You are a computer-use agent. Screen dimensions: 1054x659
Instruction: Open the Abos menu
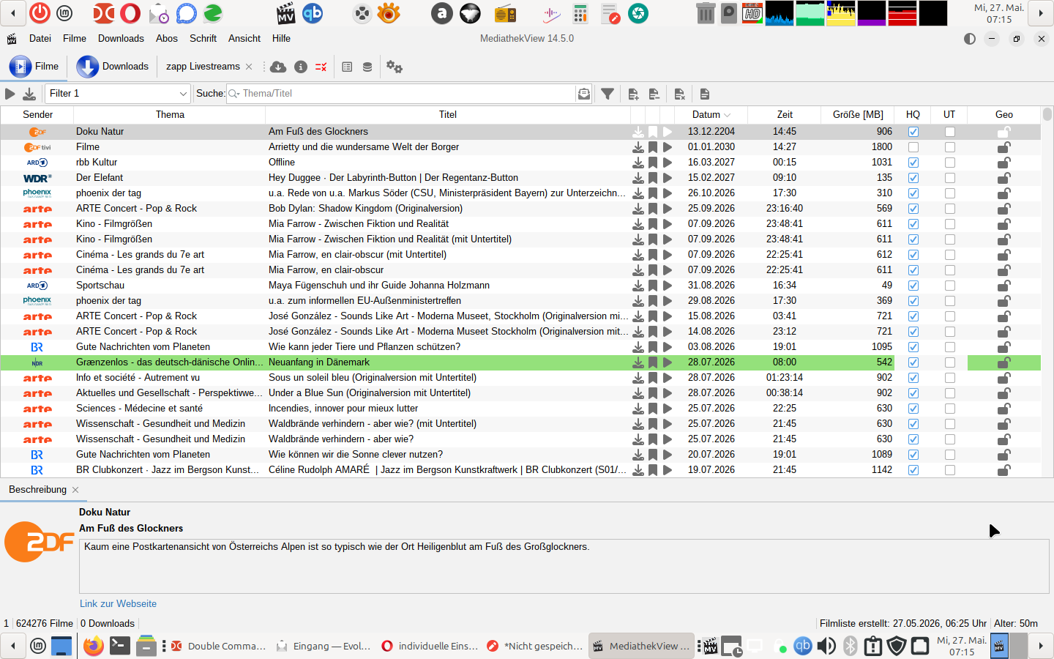pos(167,39)
